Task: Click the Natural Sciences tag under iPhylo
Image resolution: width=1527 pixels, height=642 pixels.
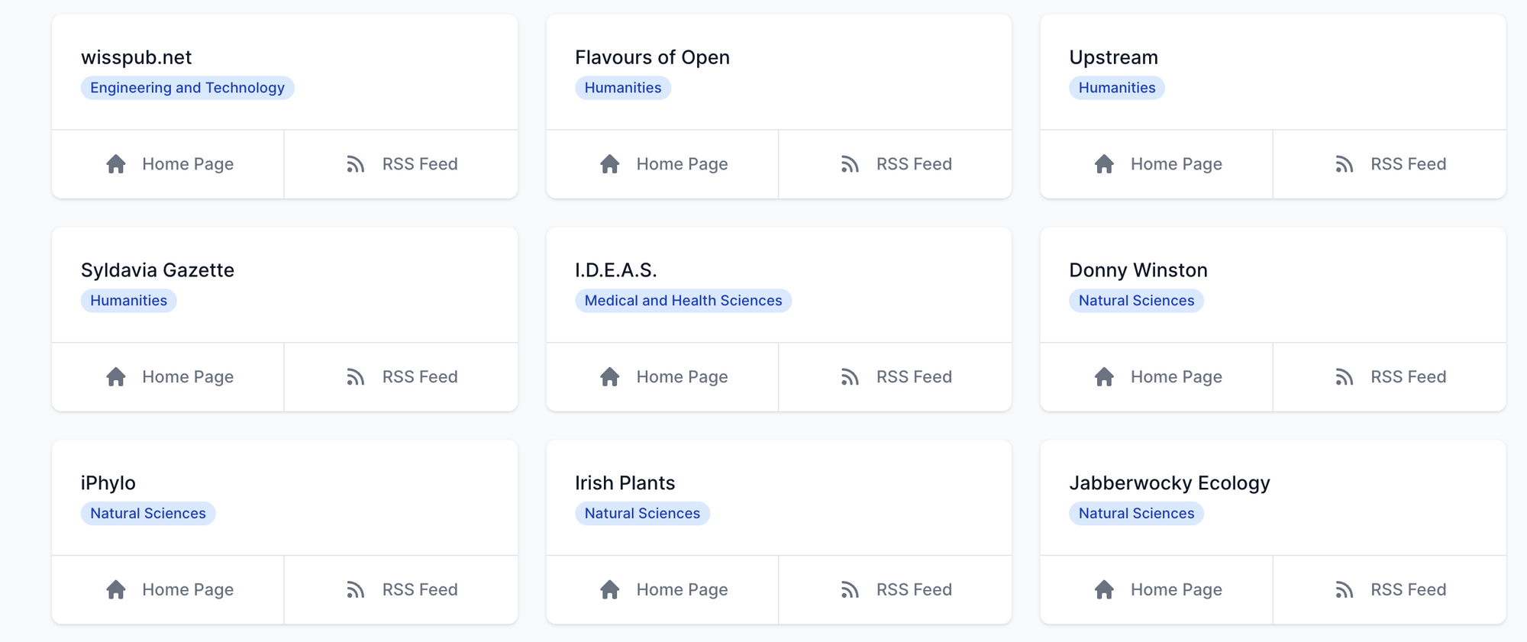Action: (147, 514)
